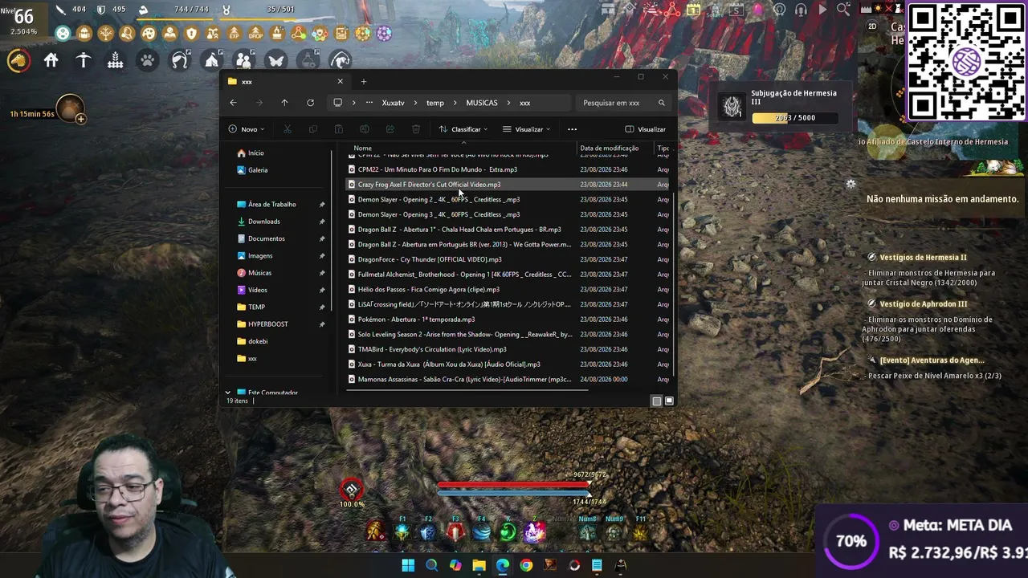This screenshot has width=1028, height=578.
Task: Click the cut scissors icon in Explorer toolbar
Action: tap(286, 129)
